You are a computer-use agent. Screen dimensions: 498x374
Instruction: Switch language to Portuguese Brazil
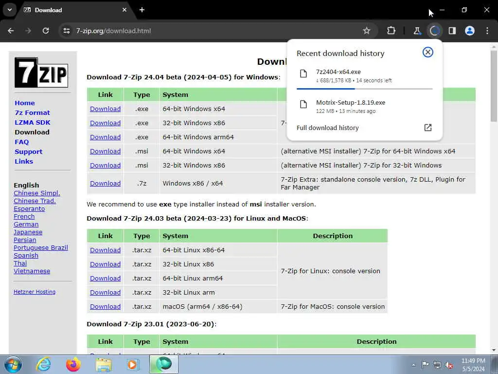[x=41, y=248]
